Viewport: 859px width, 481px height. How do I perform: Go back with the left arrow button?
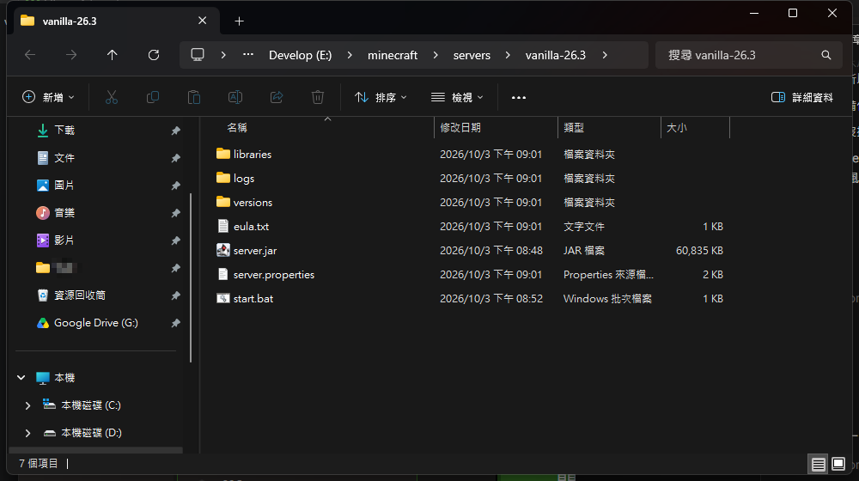30,55
